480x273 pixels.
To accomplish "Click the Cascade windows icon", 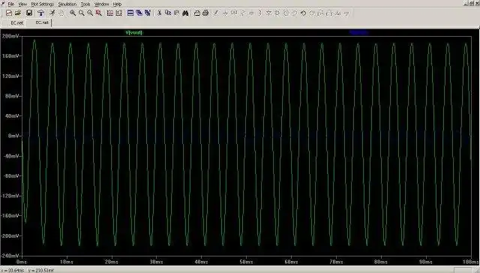I will pos(148,13).
